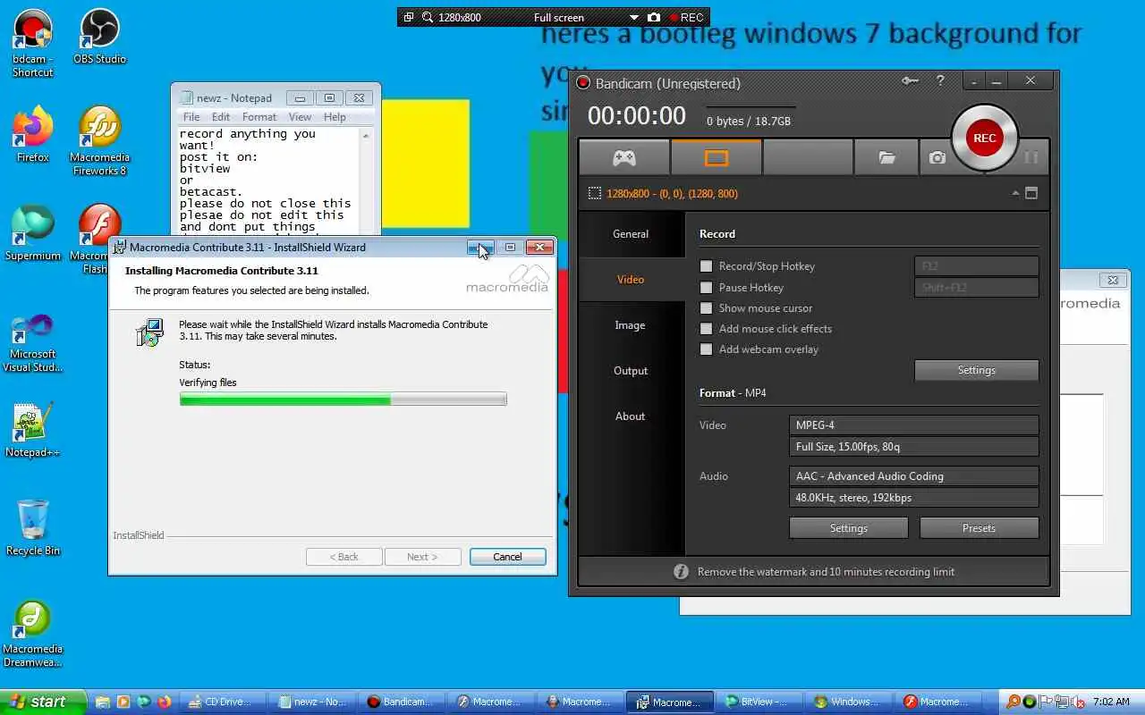The height and width of the screenshot is (715, 1145).
Task: Open the Image section in Bandicam
Action: [631, 324]
